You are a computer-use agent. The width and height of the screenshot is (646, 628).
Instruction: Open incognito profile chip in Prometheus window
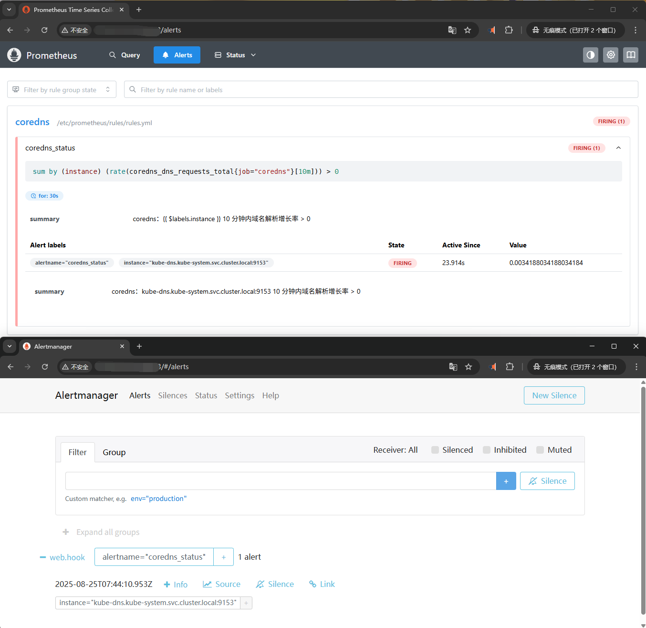(x=574, y=30)
